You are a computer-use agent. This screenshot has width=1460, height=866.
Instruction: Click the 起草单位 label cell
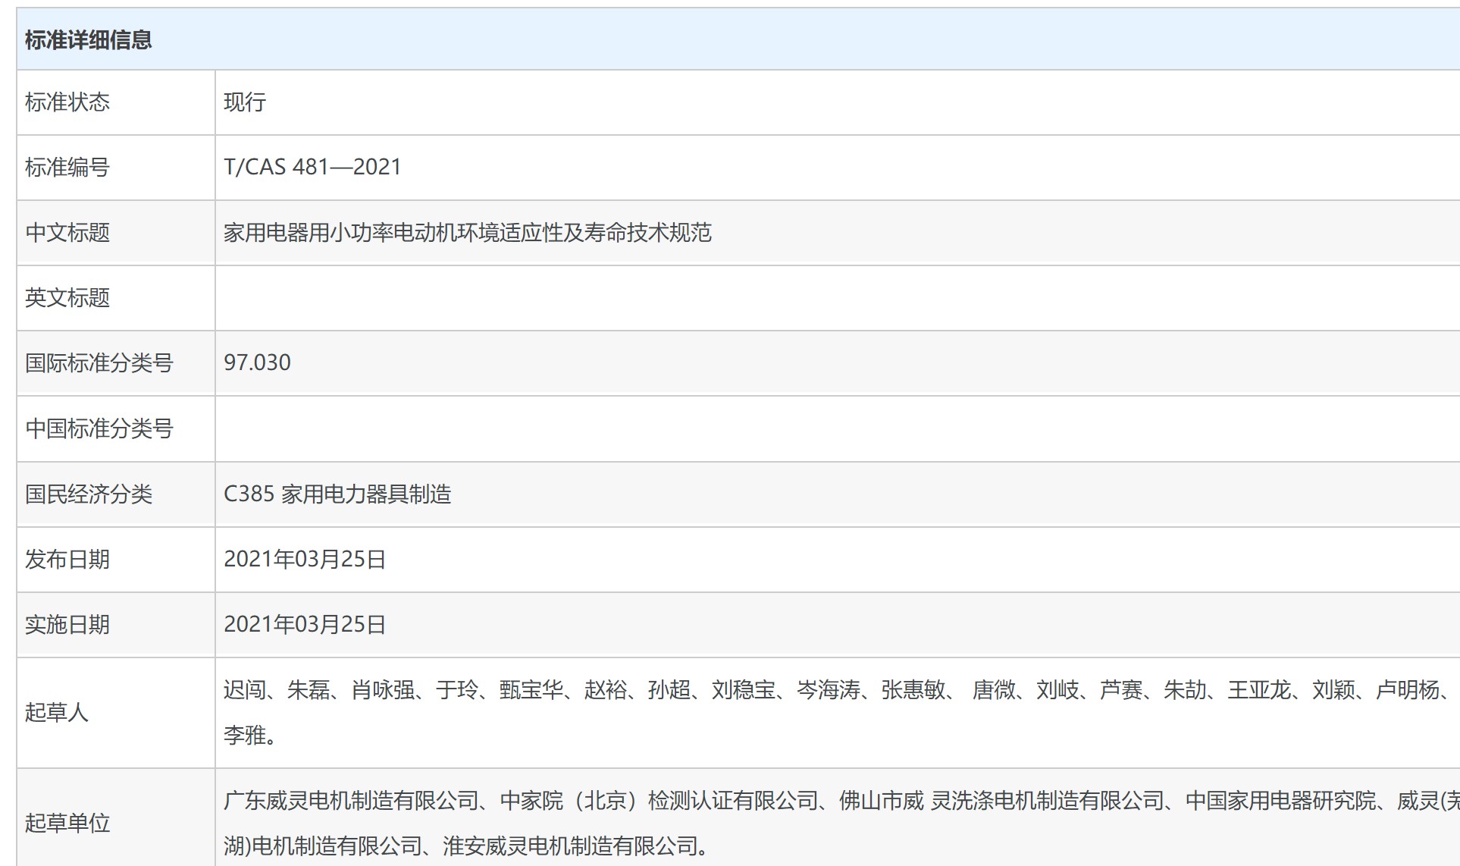pyautogui.click(x=67, y=823)
